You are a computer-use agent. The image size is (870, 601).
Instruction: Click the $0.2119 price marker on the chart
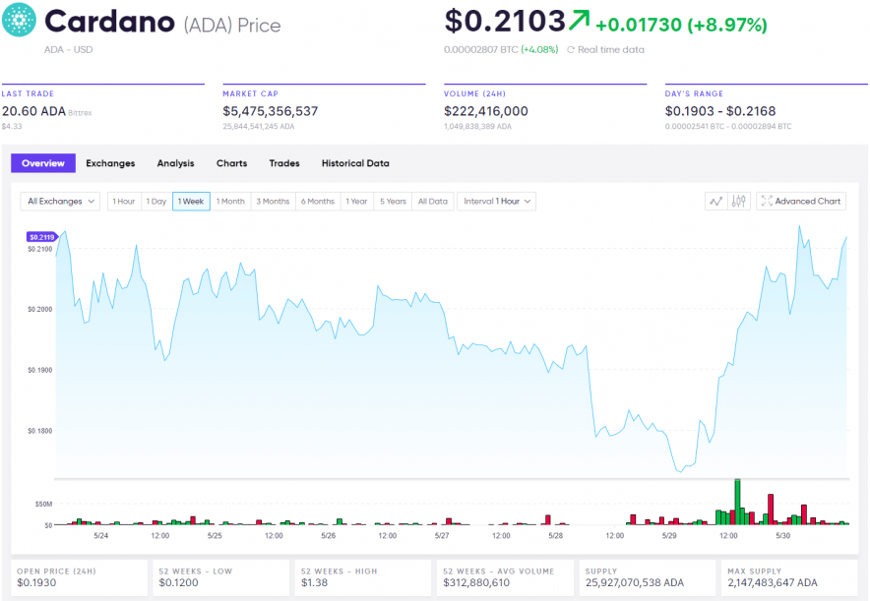(41, 236)
